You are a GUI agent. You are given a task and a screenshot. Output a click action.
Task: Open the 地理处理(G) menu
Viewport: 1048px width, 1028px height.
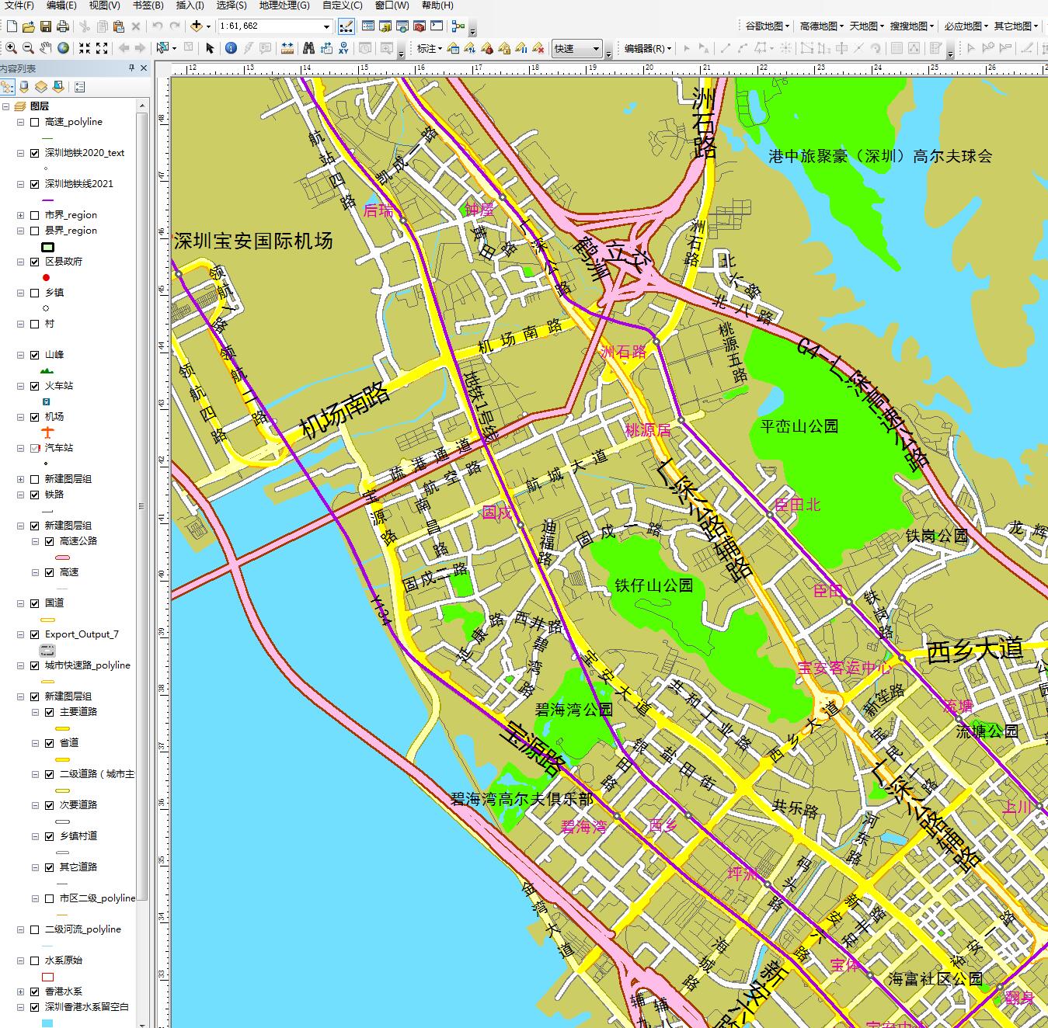click(284, 5)
